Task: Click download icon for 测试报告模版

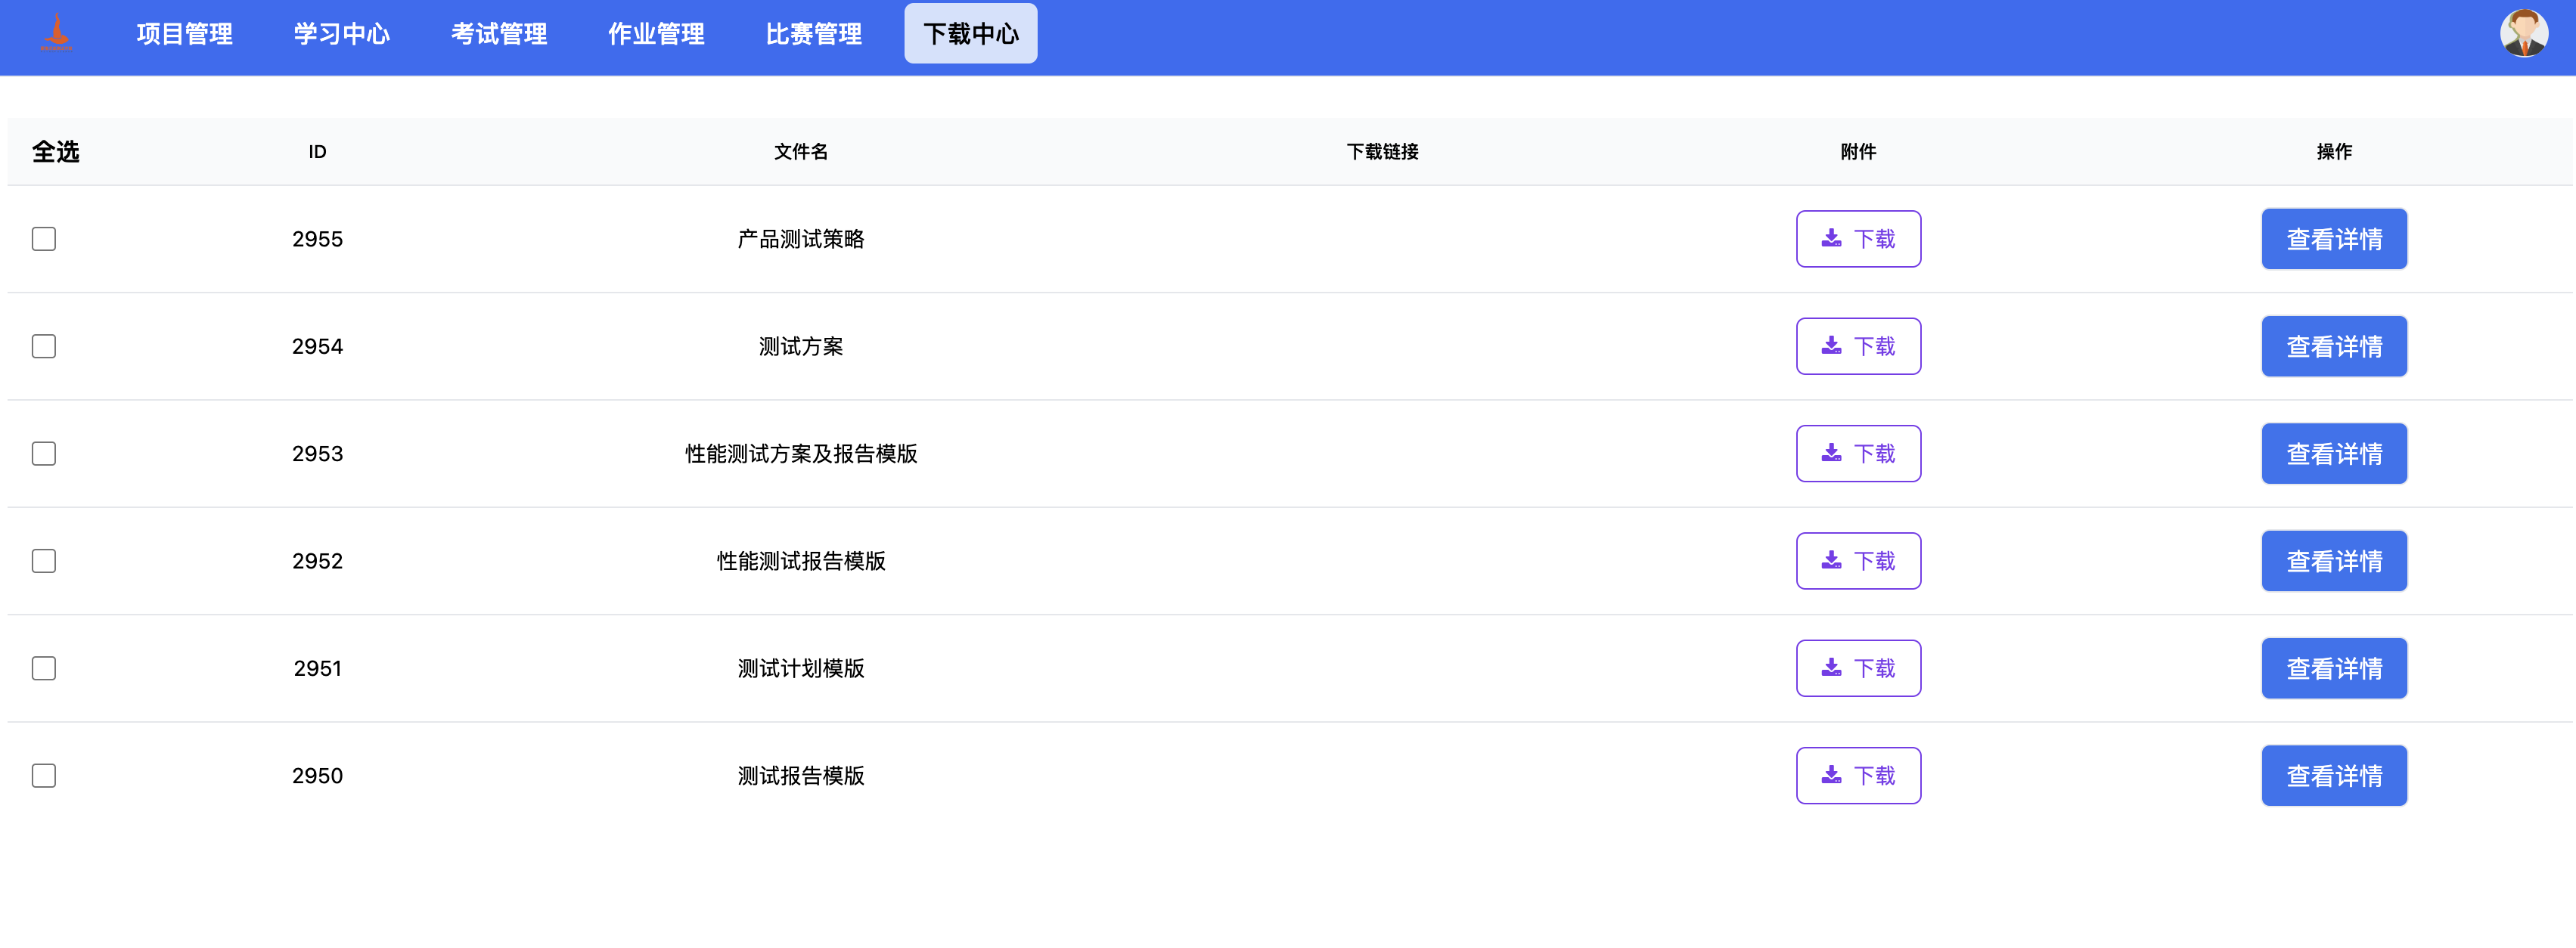Action: pos(1830,775)
